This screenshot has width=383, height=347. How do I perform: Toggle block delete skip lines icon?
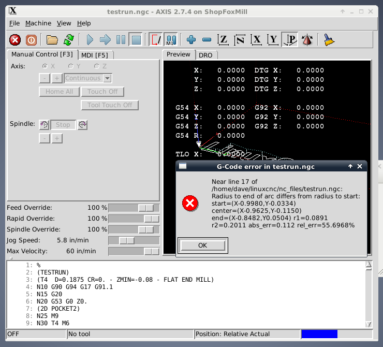click(156, 39)
